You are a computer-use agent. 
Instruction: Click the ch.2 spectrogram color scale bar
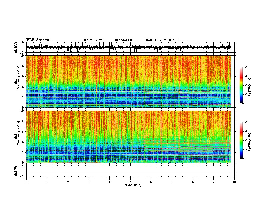point(241,140)
